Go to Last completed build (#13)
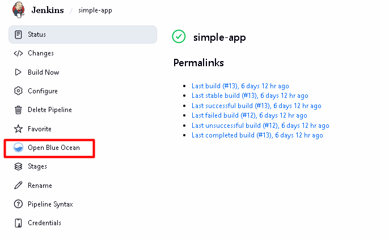 [x=232, y=135]
